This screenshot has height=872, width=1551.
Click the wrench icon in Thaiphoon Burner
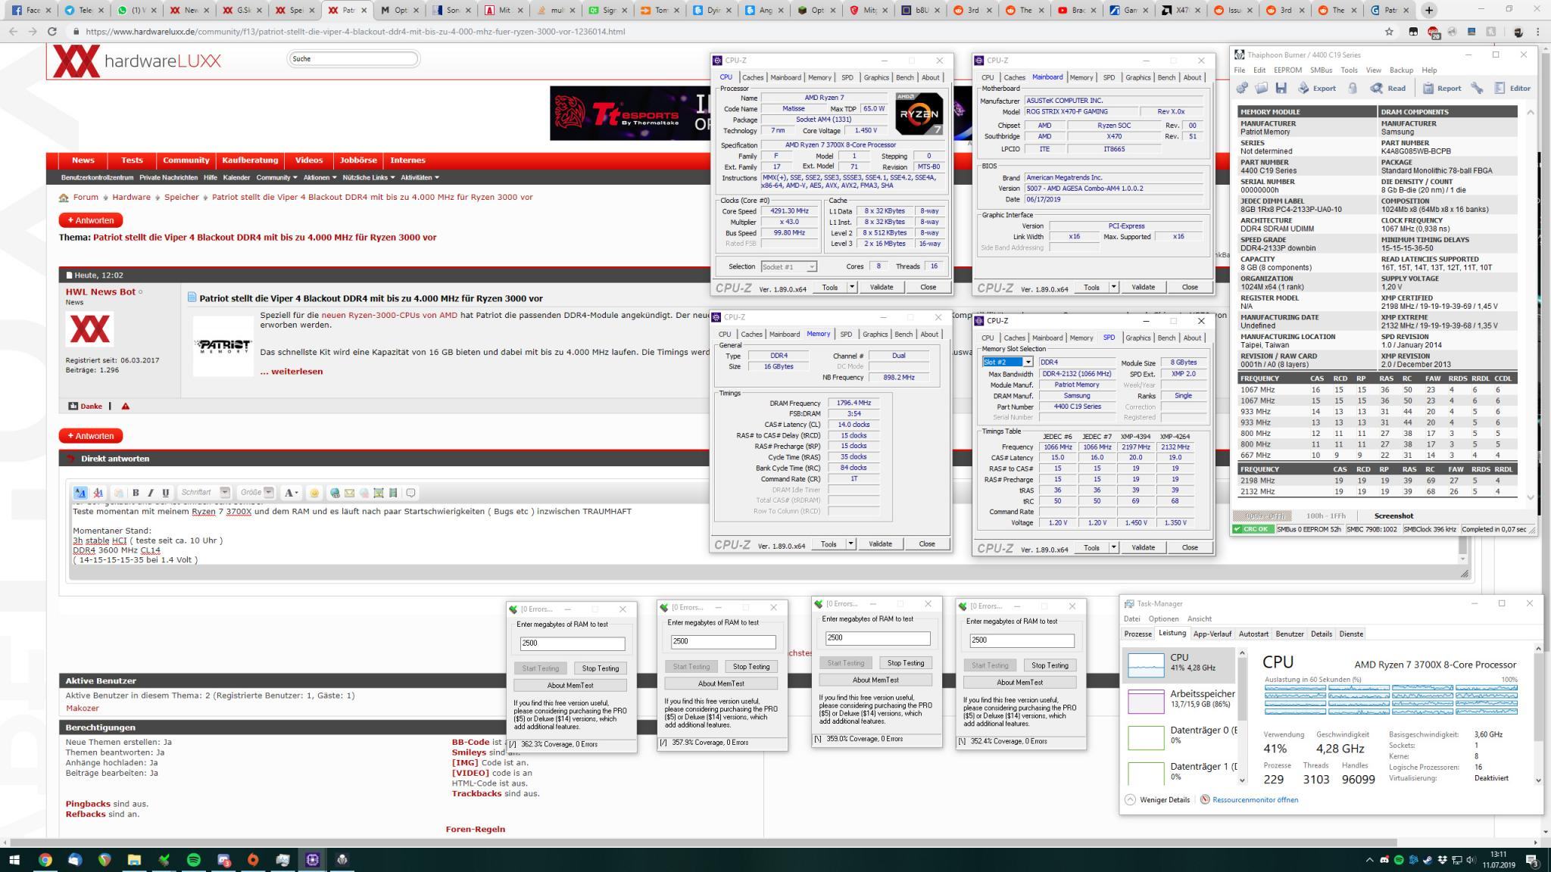pyautogui.click(x=1477, y=88)
